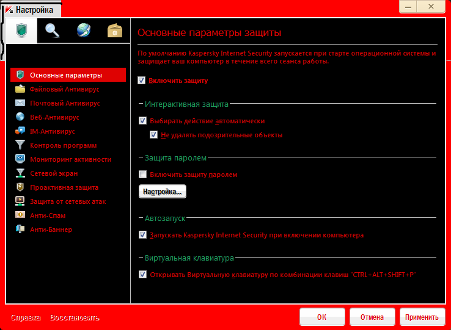
Task: Select Файловый Антивирус section
Action: point(68,89)
